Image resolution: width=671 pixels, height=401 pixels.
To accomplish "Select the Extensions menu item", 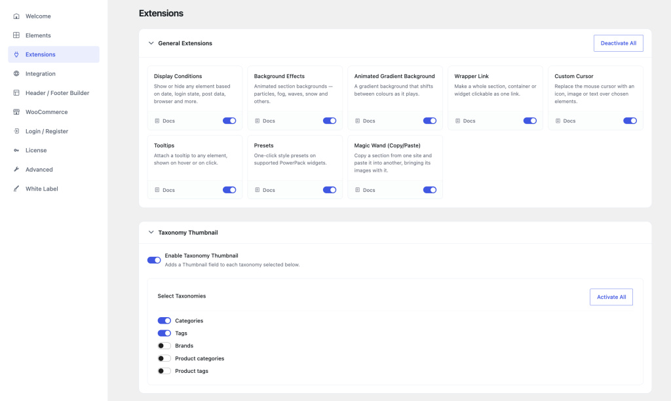I will pos(54,54).
